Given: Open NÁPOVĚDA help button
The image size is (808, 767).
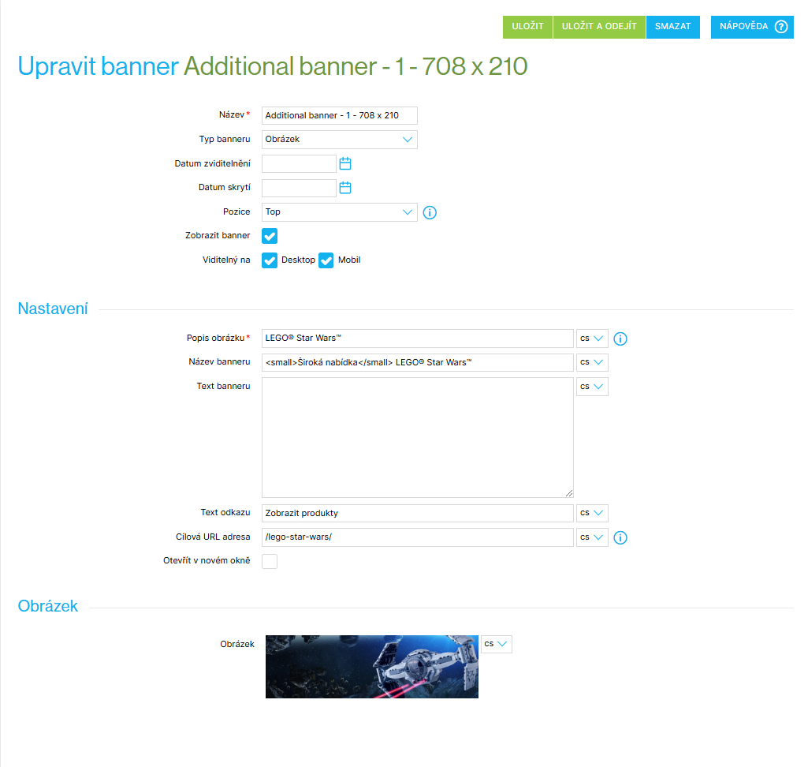Looking at the screenshot, I should click(x=752, y=27).
